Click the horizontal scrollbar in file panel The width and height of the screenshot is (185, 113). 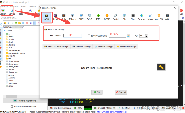pos(11,96)
